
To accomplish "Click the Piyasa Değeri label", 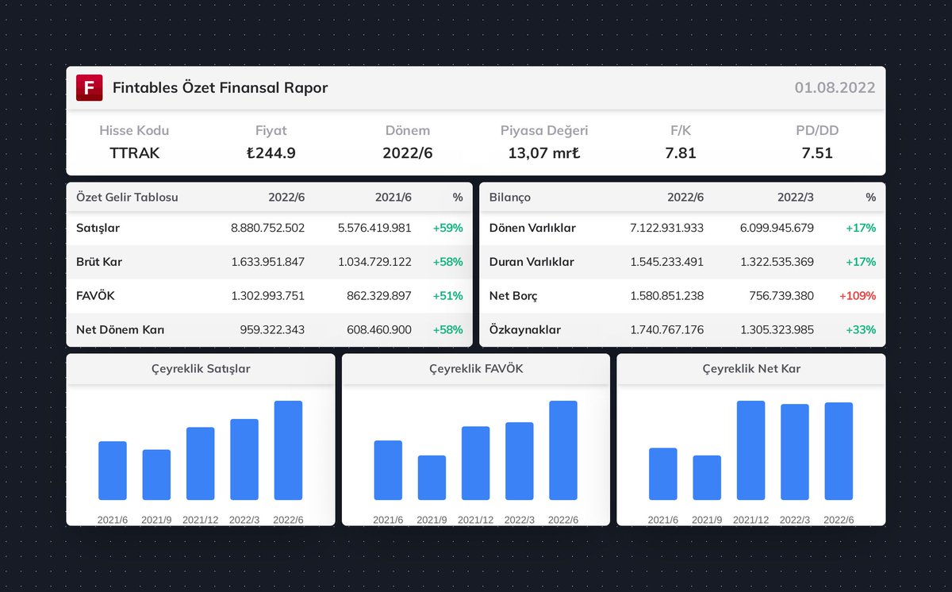I will point(544,130).
